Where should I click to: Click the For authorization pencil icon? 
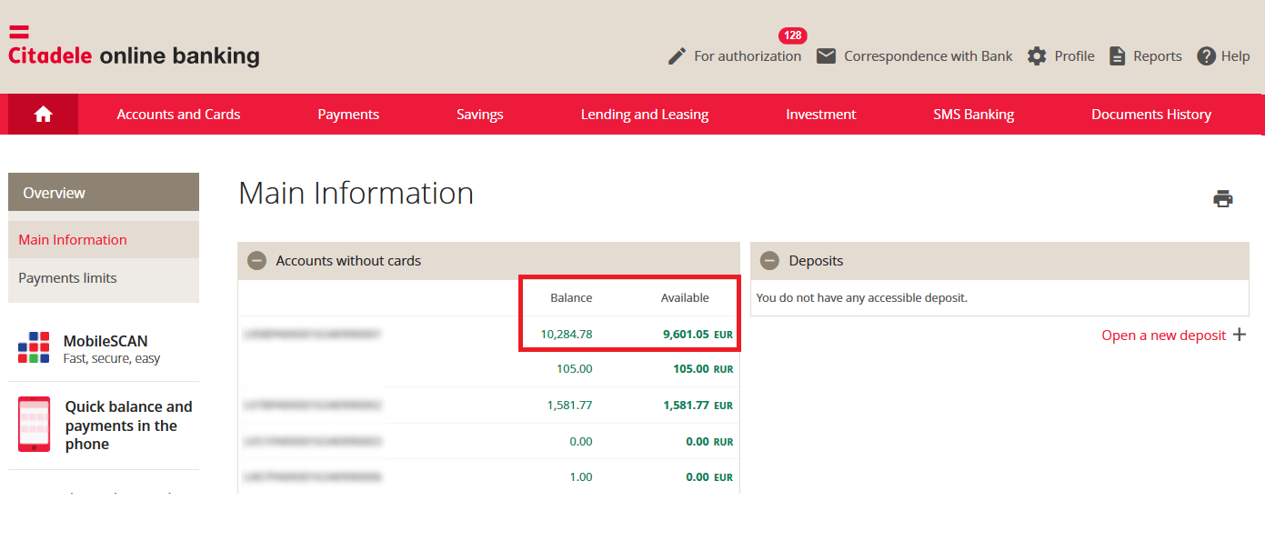click(x=676, y=55)
